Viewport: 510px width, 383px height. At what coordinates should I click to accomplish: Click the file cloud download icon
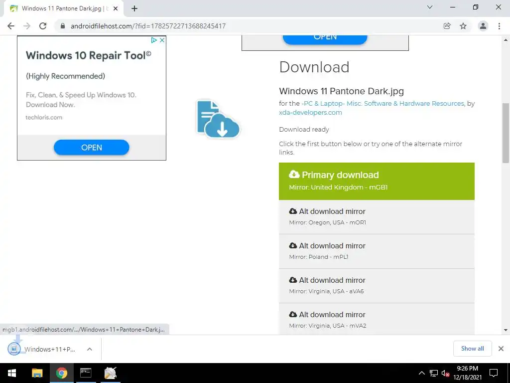click(218, 119)
